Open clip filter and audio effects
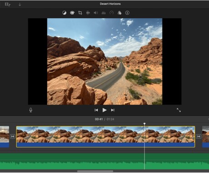The image size is (209, 173). (119, 13)
